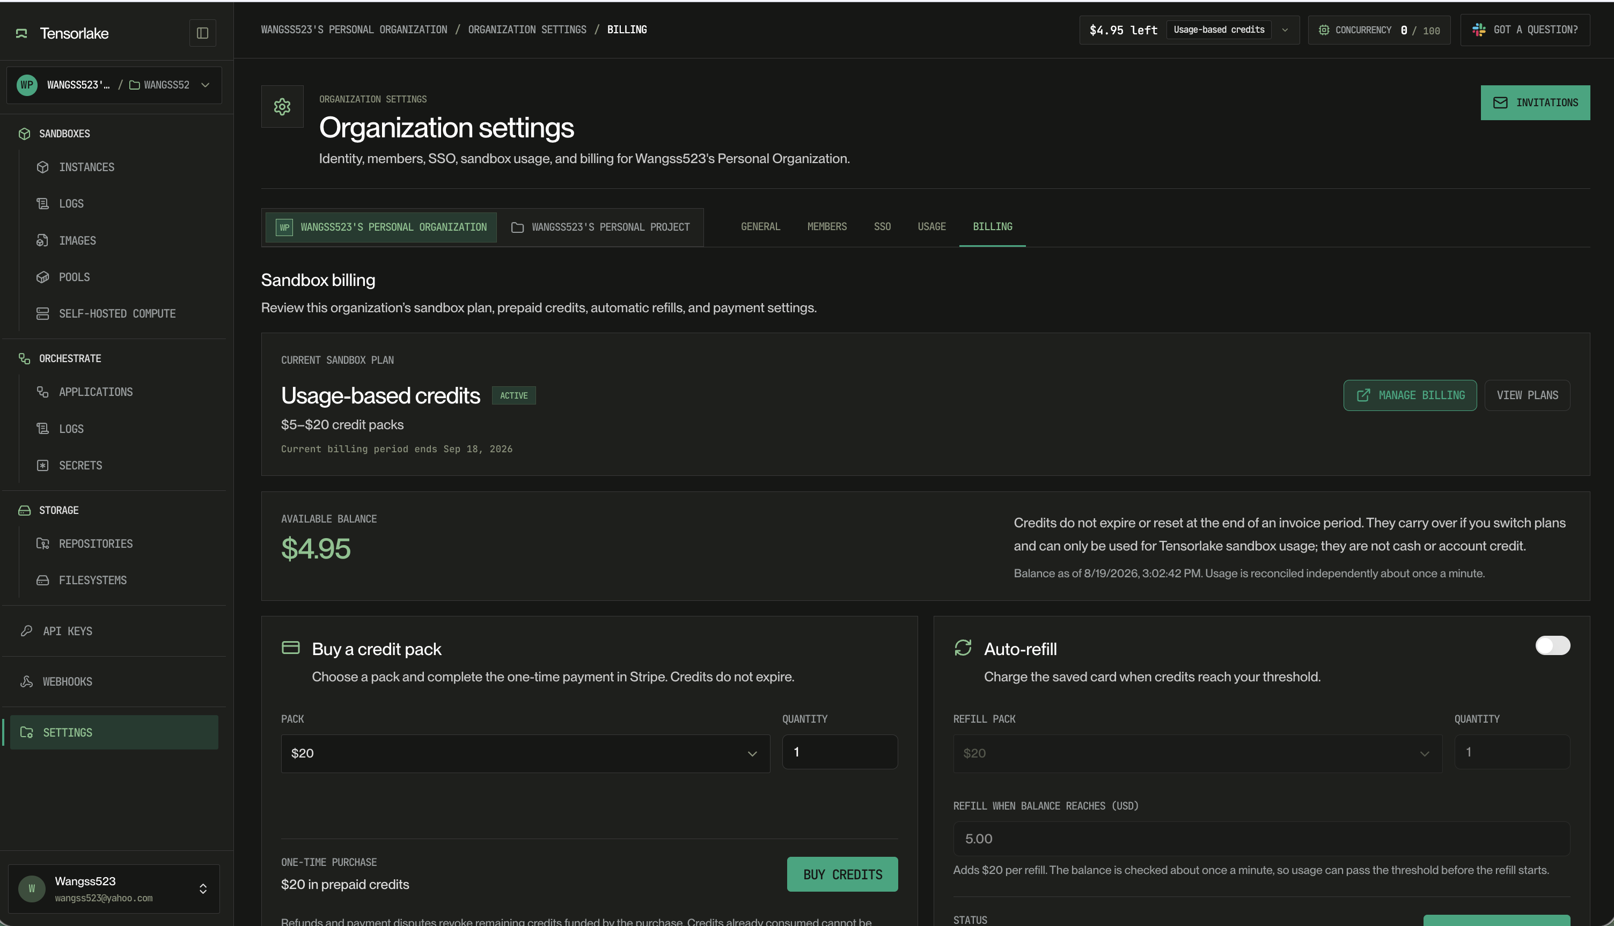Click the Buy pack Quantity field
1614x926 pixels.
point(839,752)
